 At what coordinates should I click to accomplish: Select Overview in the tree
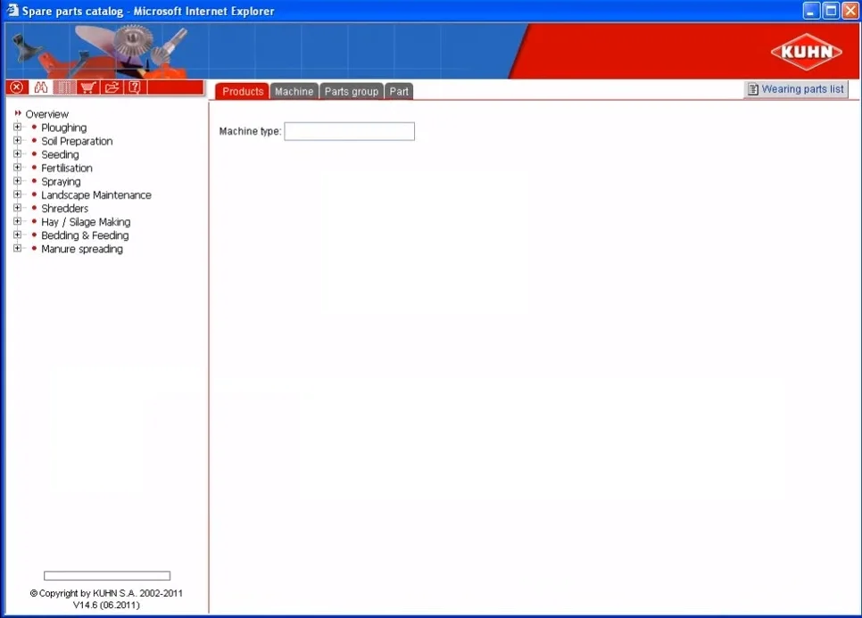coord(46,114)
